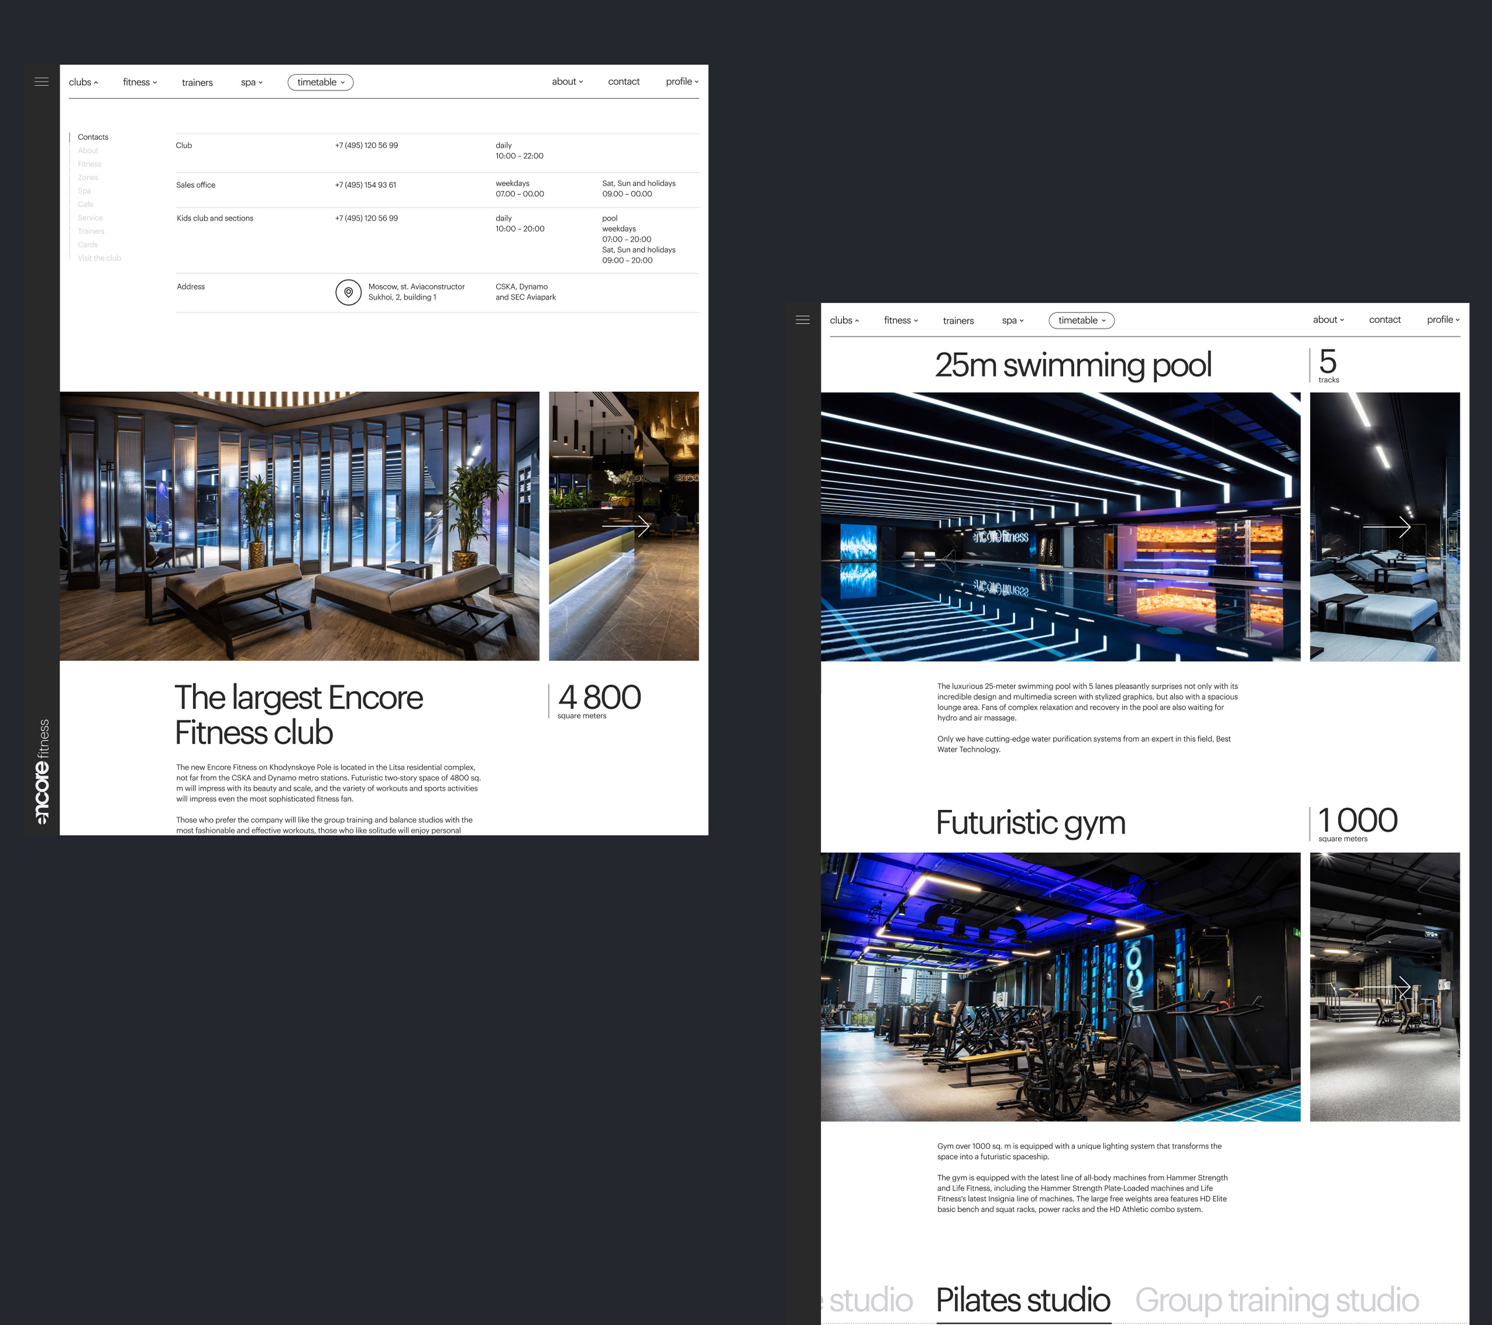Switch to Group training studio tab
The width and height of the screenshot is (1492, 1325).
1276,1299
